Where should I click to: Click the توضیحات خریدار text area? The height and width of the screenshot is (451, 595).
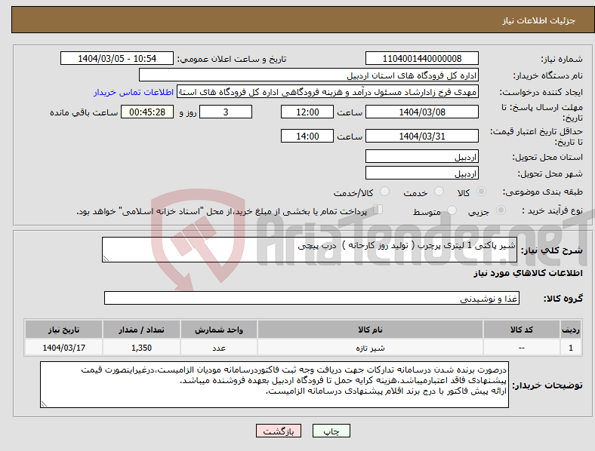[x=274, y=385]
